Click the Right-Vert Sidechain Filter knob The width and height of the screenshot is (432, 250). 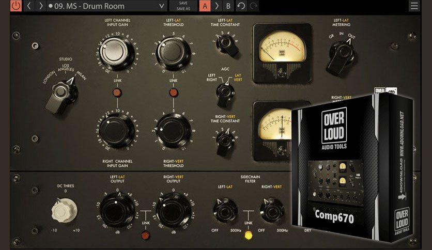(x=272, y=211)
